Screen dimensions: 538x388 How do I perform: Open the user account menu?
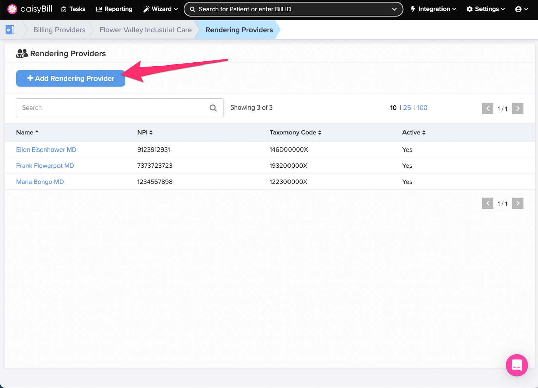(x=521, y=9)
